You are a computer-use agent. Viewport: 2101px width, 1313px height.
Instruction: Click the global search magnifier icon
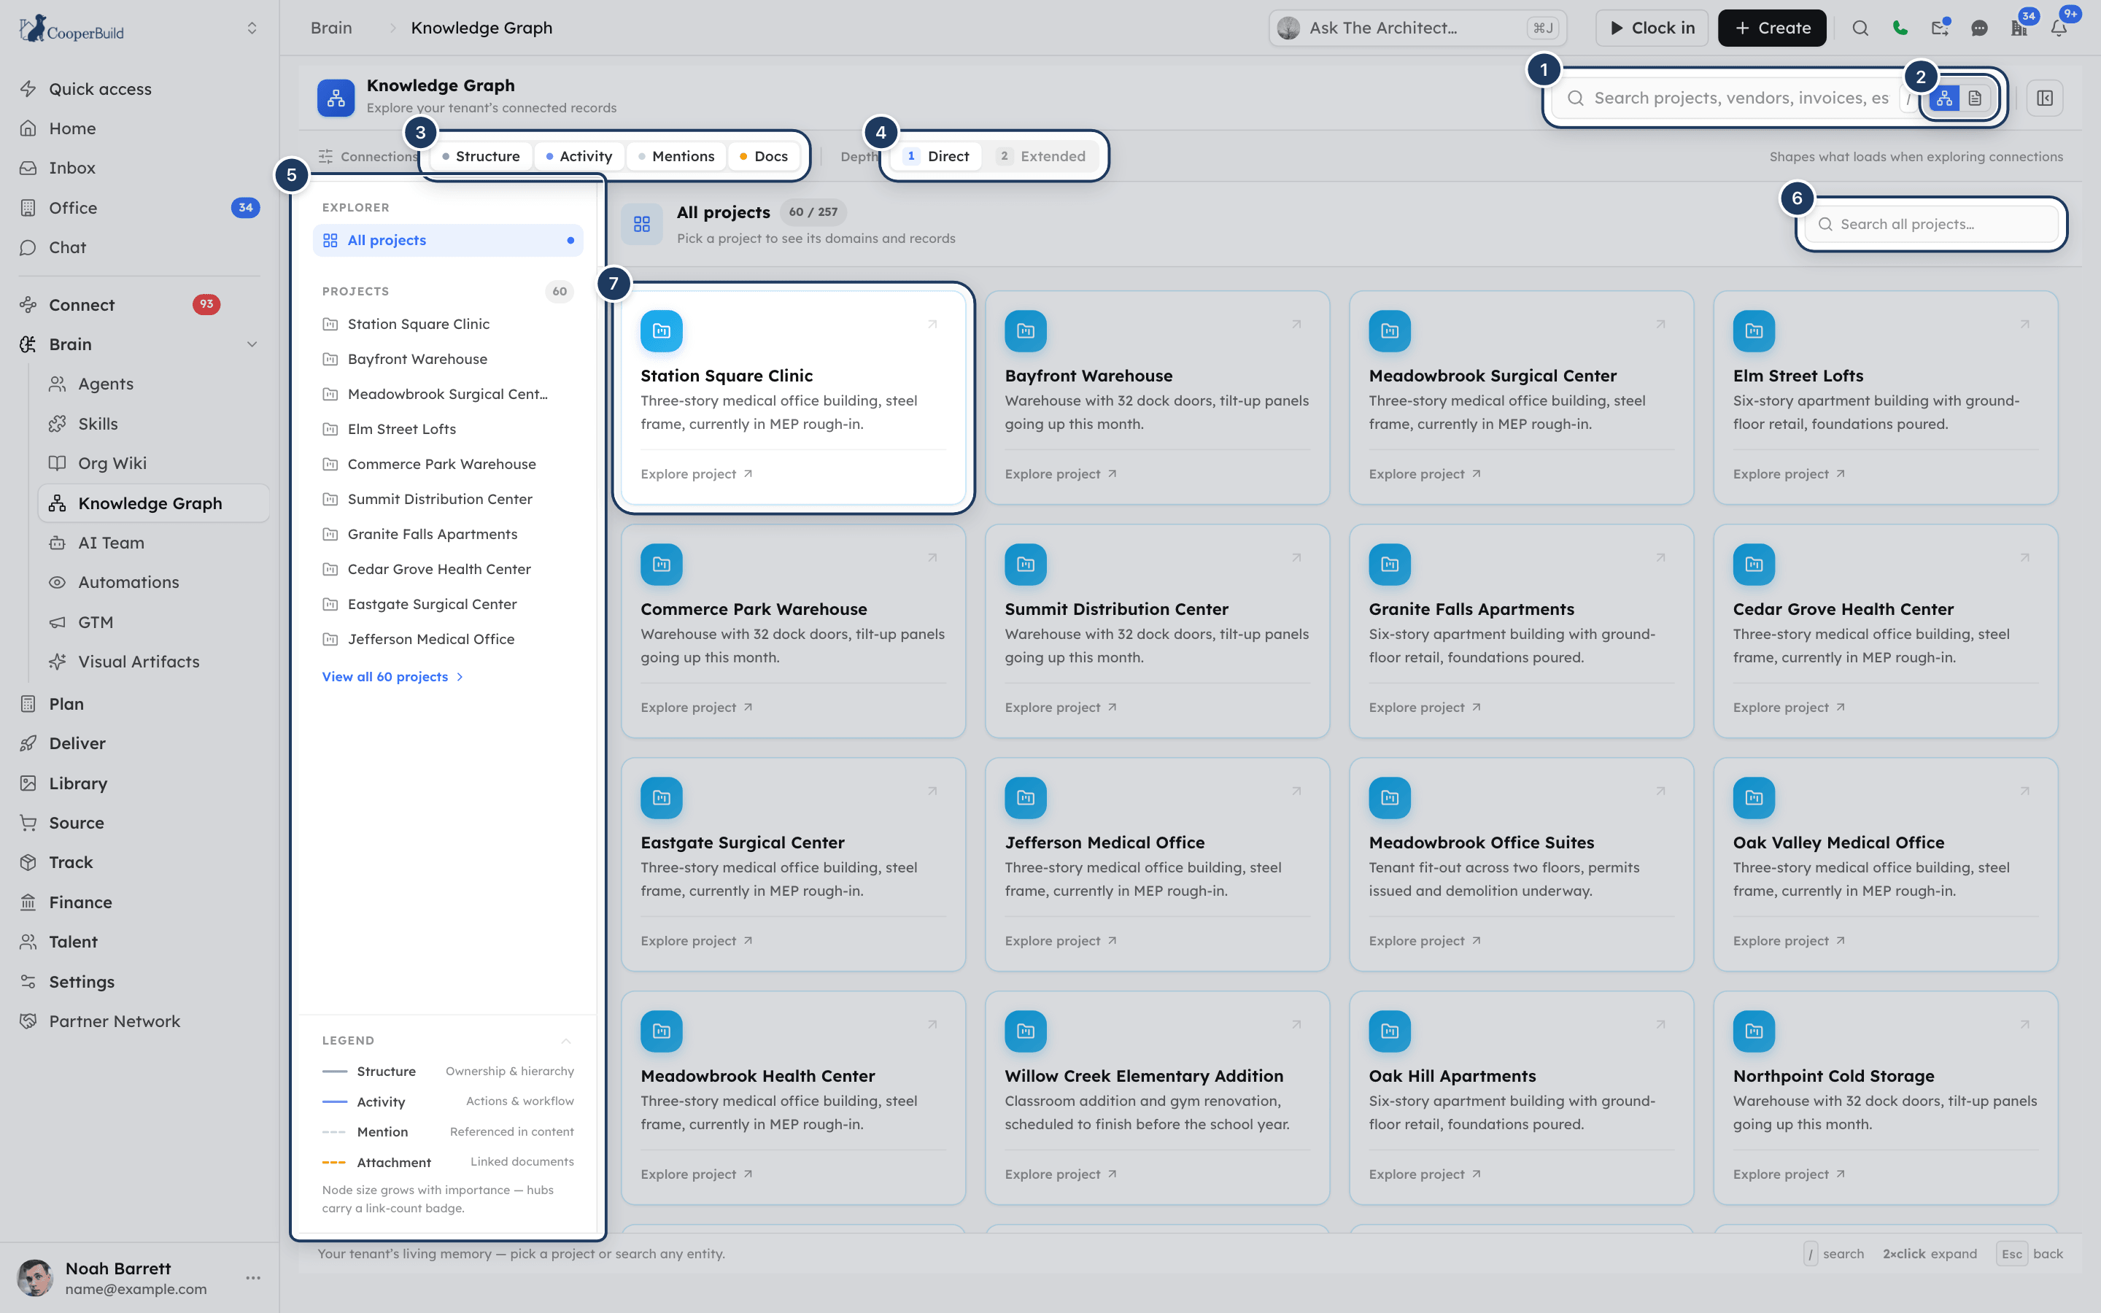(x=1860, y=28)
